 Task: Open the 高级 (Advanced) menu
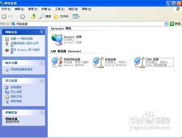[73, 9]
